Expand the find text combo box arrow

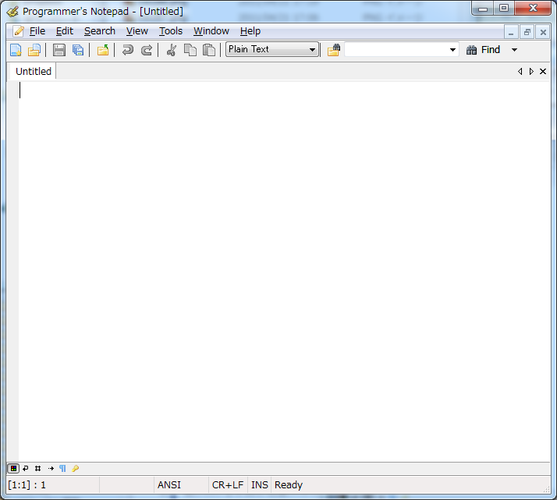pos(452,50)
